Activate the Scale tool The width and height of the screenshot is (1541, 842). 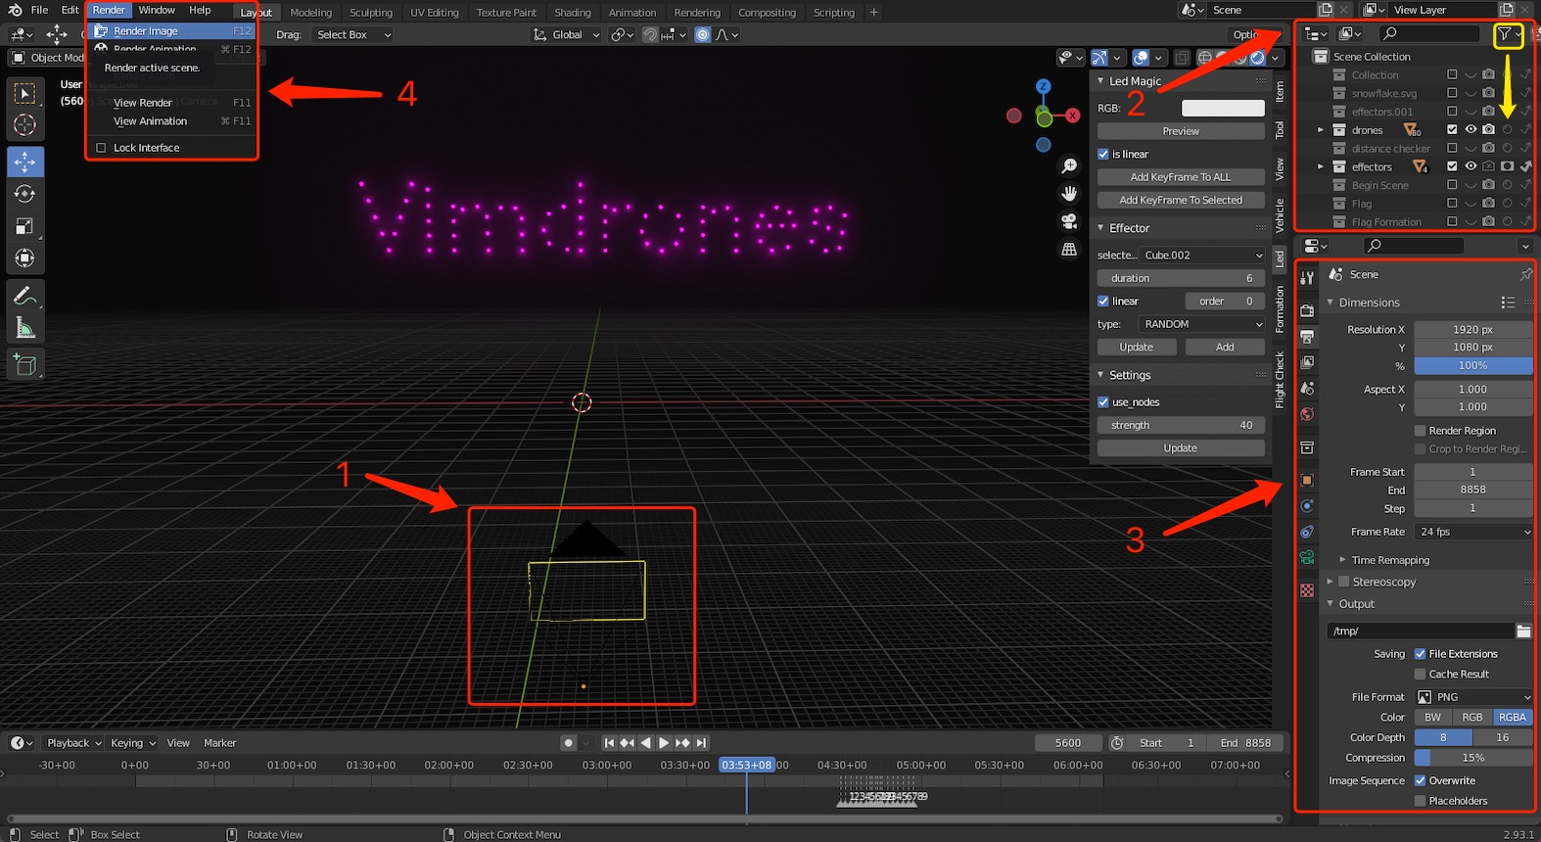(25, 226)
